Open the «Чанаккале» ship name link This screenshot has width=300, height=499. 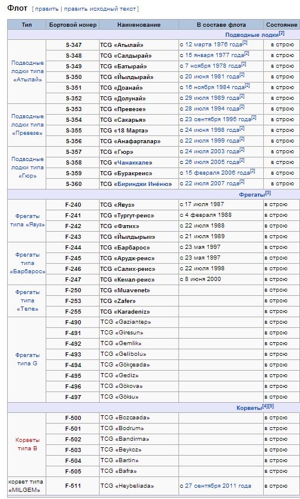133,163
